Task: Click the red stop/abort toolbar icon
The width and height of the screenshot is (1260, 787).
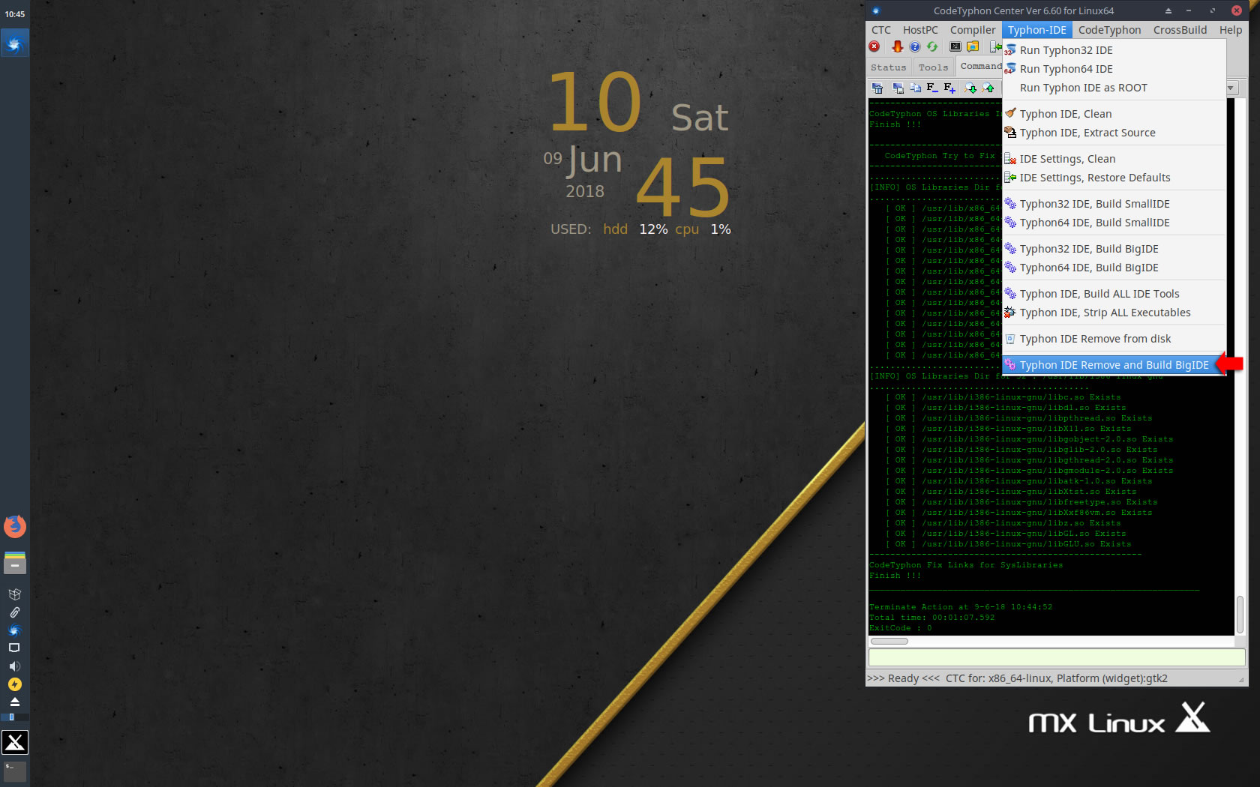Action: coord(874,47)
